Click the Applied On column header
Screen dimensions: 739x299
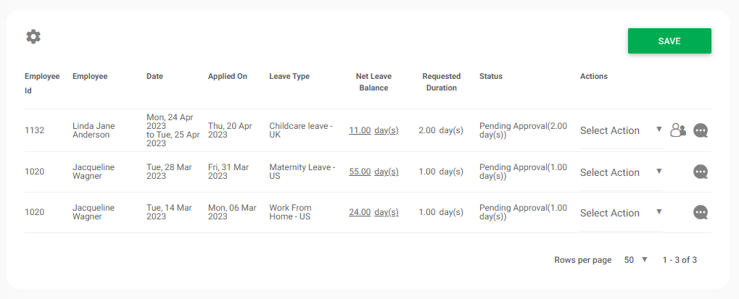tap(228, 76)
